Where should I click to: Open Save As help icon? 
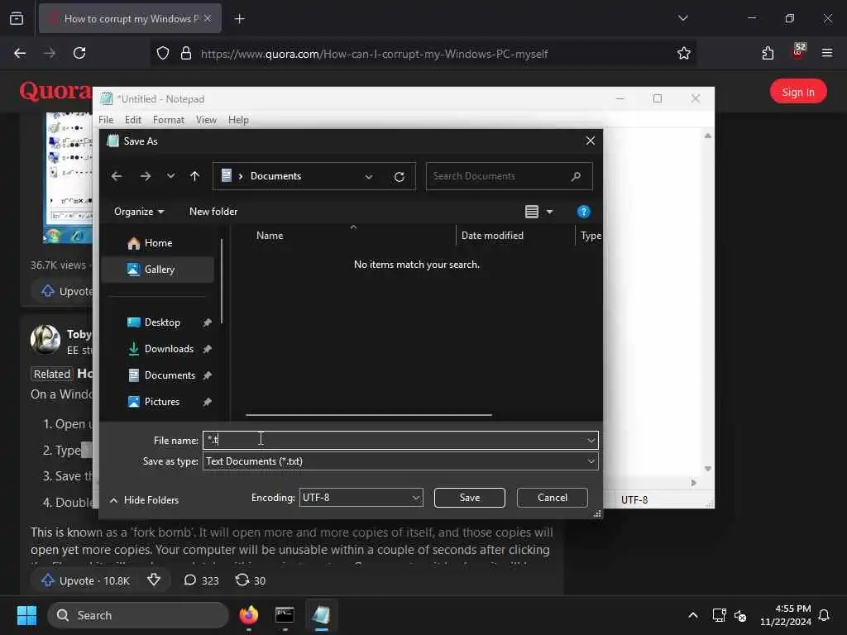point(583,212)
